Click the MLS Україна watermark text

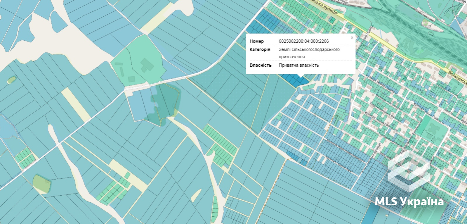(x=409, y=202)
